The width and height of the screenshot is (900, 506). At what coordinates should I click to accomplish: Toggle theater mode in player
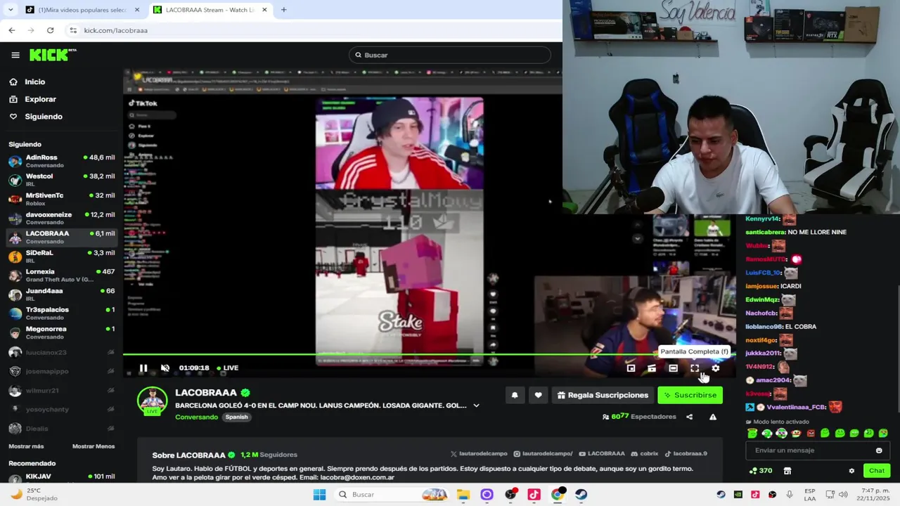tap(673, 368)
